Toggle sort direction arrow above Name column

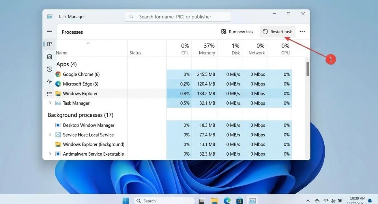pyautogui.click(x=88, y=43)
